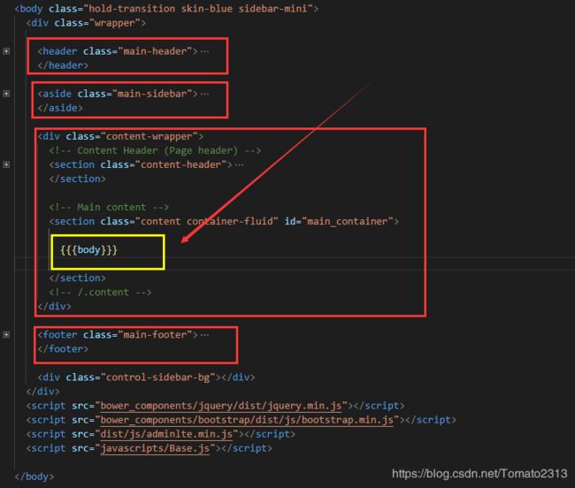The image size is (575, 488).
Task: Click the Content Header (Page header) comment
Action: 155,150
